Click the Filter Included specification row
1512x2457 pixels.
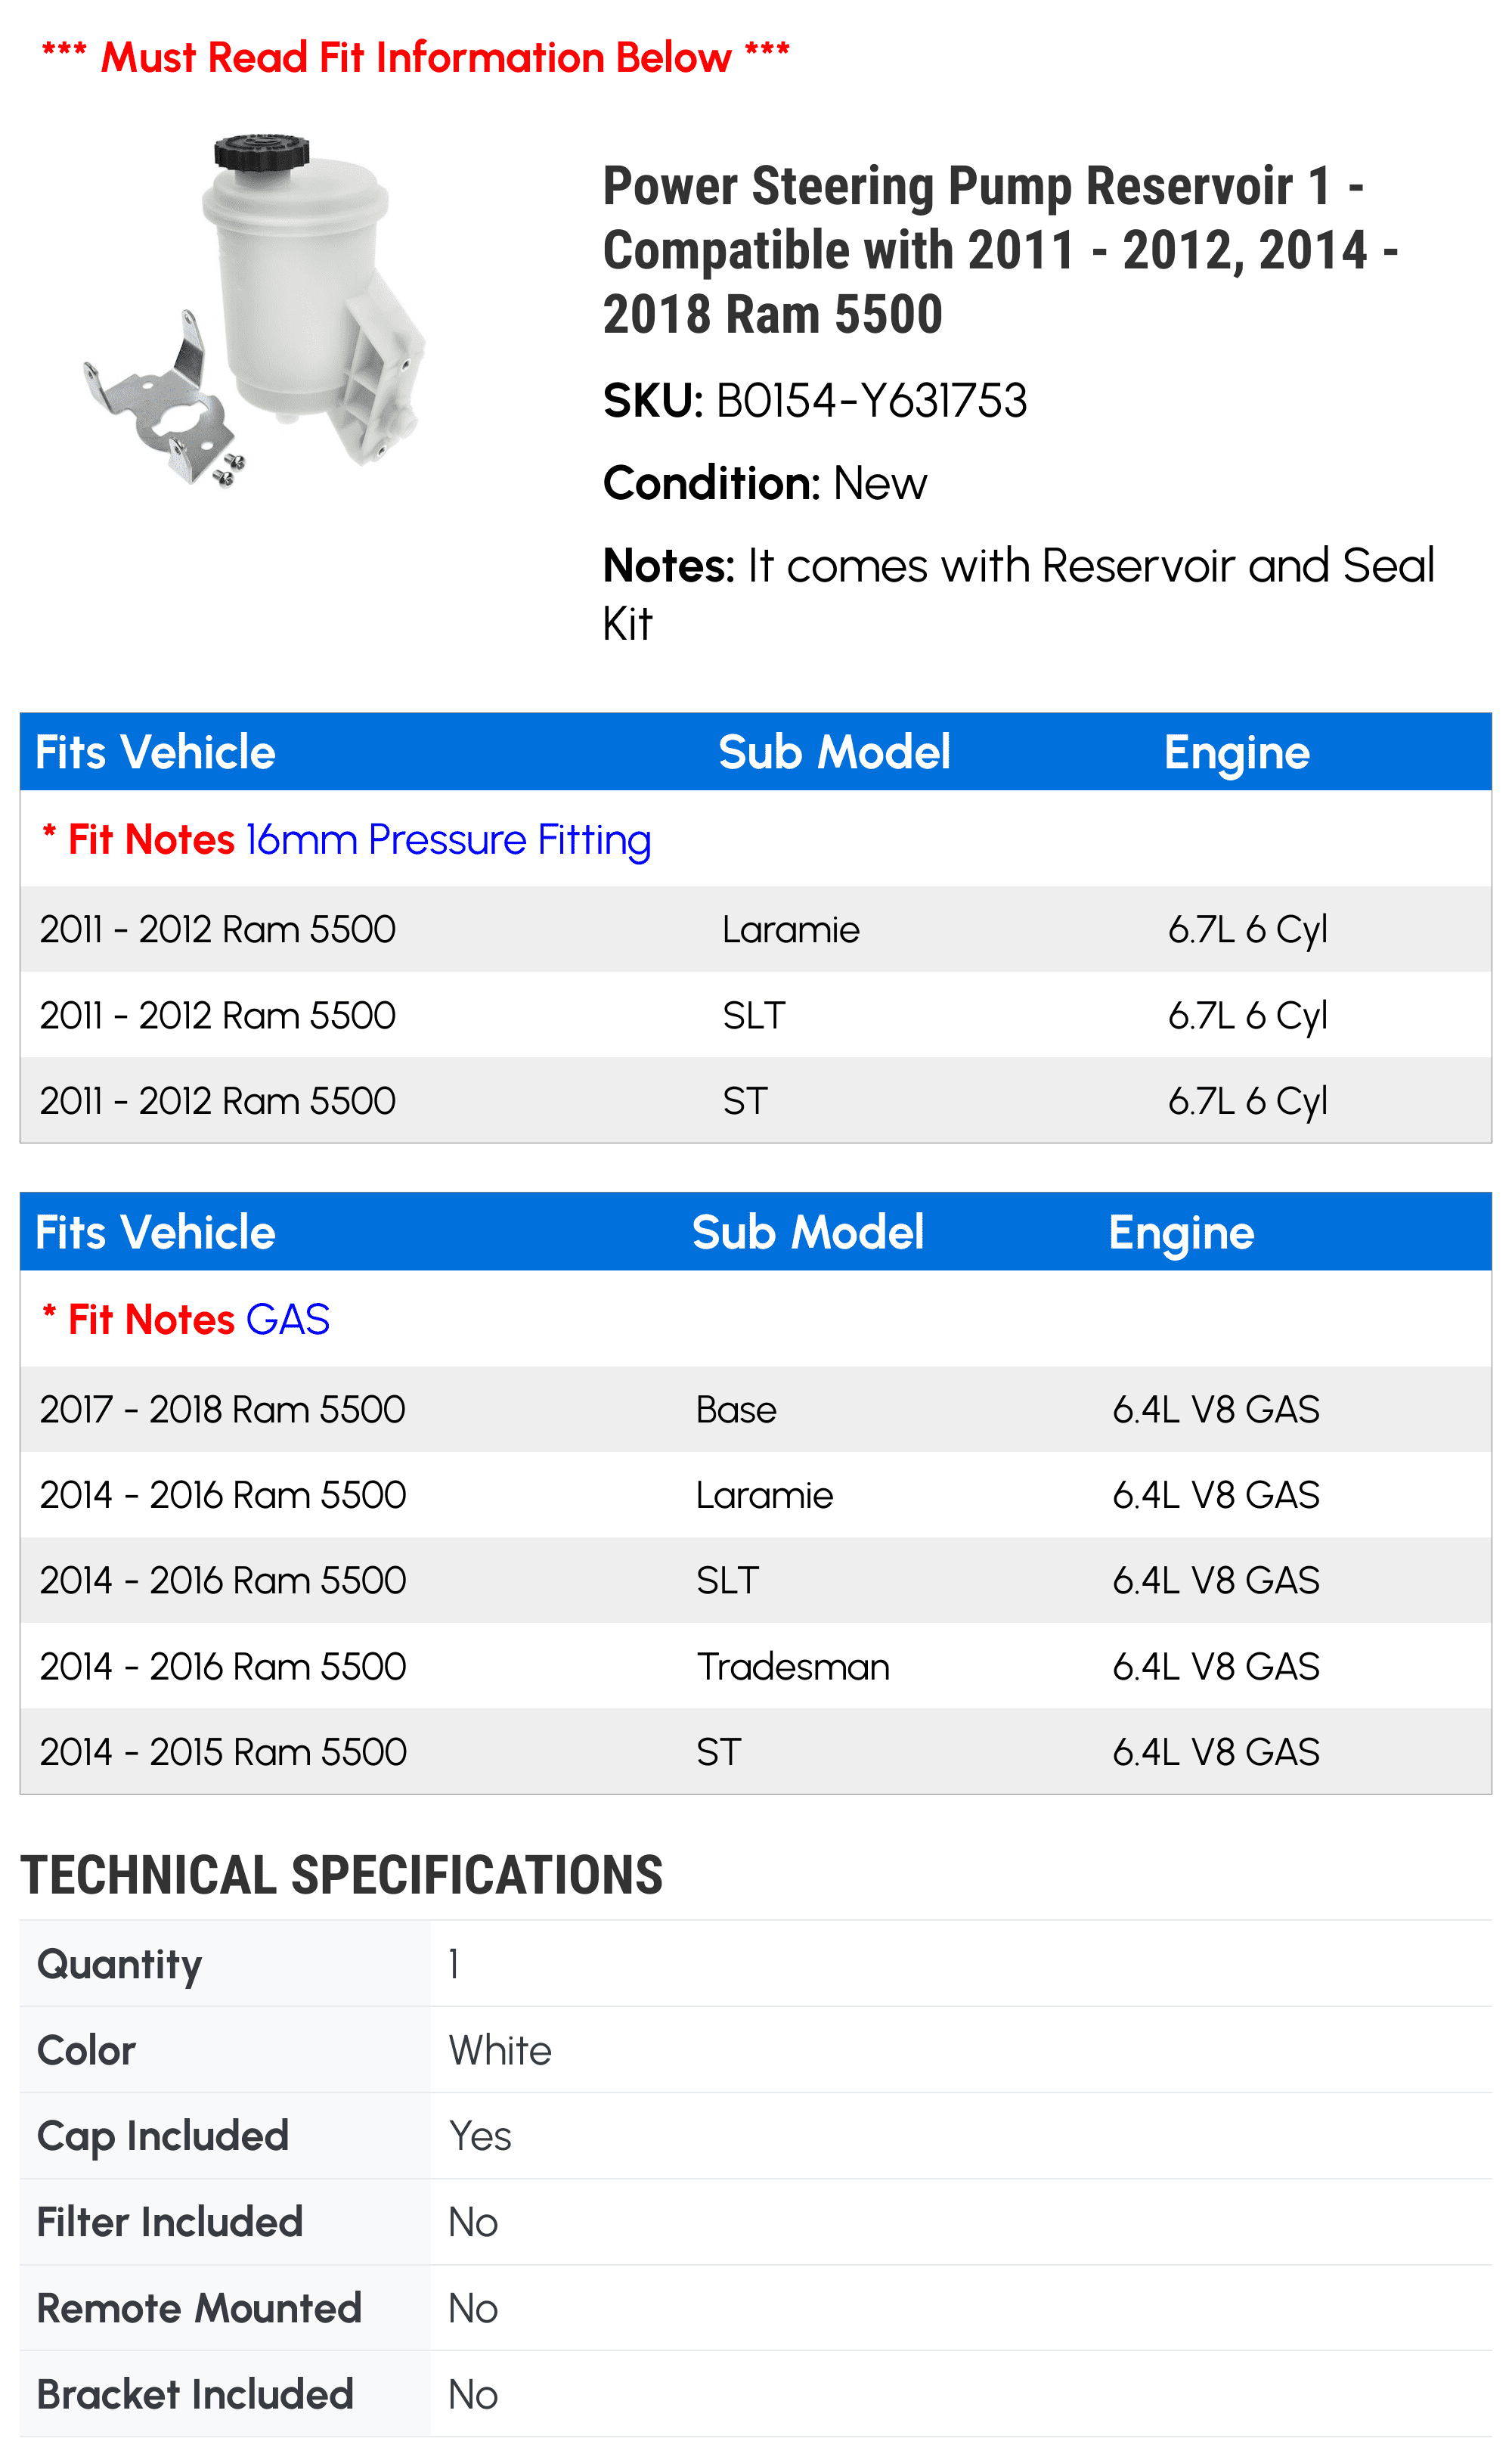coord(756,2222)
